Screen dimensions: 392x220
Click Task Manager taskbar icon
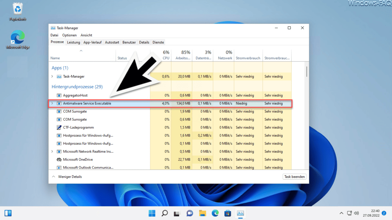tap(240, 213)
